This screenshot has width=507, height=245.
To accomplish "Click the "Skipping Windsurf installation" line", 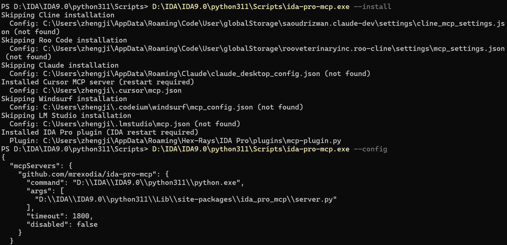I will tap(64, 99).
